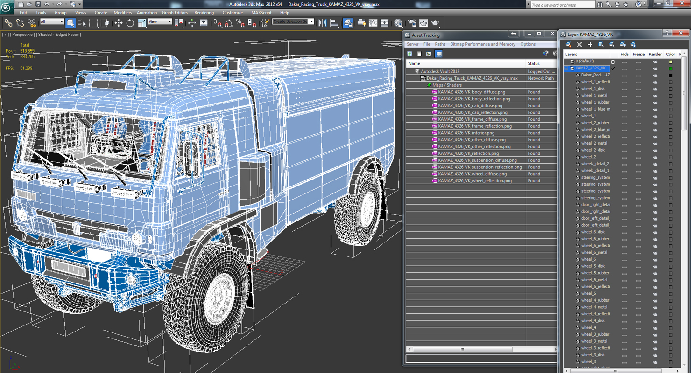Image resolution: width=691 pixels, height=373 pixels.
Task: Pick the Select and Move tool
Action: [119, 22]
